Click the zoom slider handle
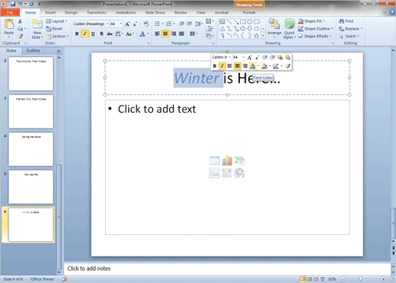The image size is (396, 283). point(360,279)
